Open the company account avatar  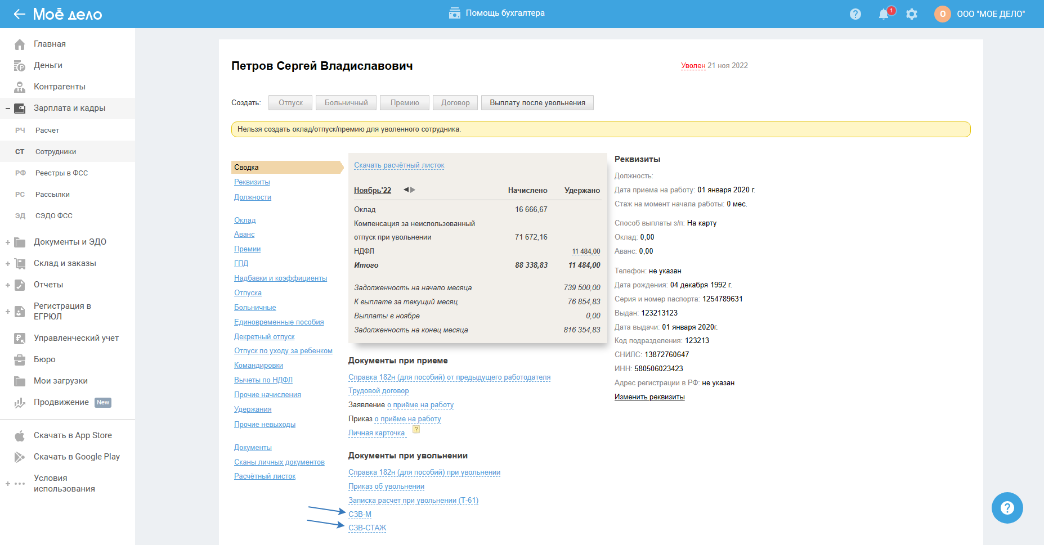(943, 14)
